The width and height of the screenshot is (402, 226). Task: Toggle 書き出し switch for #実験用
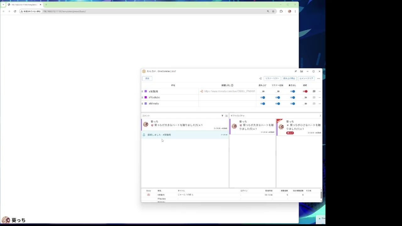coord(293,91)
